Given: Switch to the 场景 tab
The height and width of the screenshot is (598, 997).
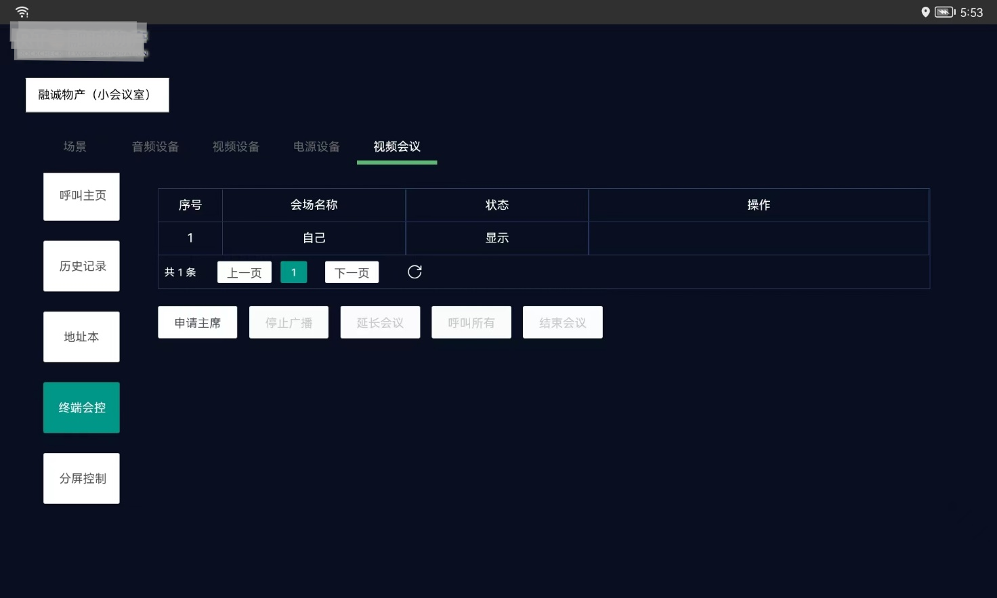Looking at the screenshot, I should point(75,147).
